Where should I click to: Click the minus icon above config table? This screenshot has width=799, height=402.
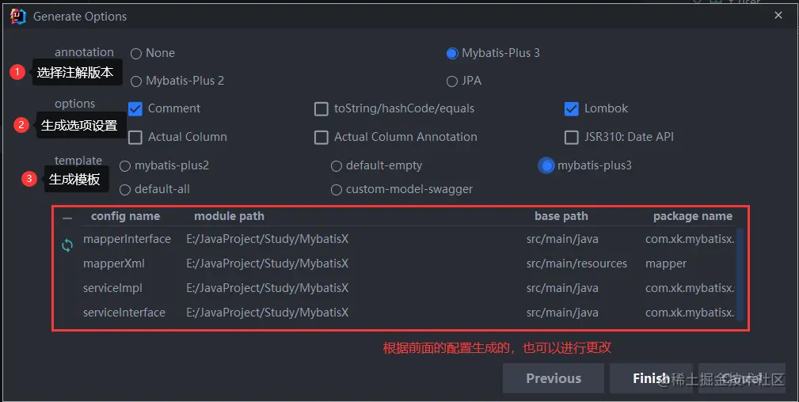67,218
